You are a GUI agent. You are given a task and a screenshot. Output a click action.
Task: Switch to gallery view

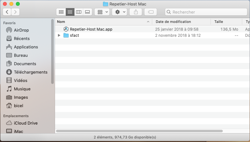87,12
